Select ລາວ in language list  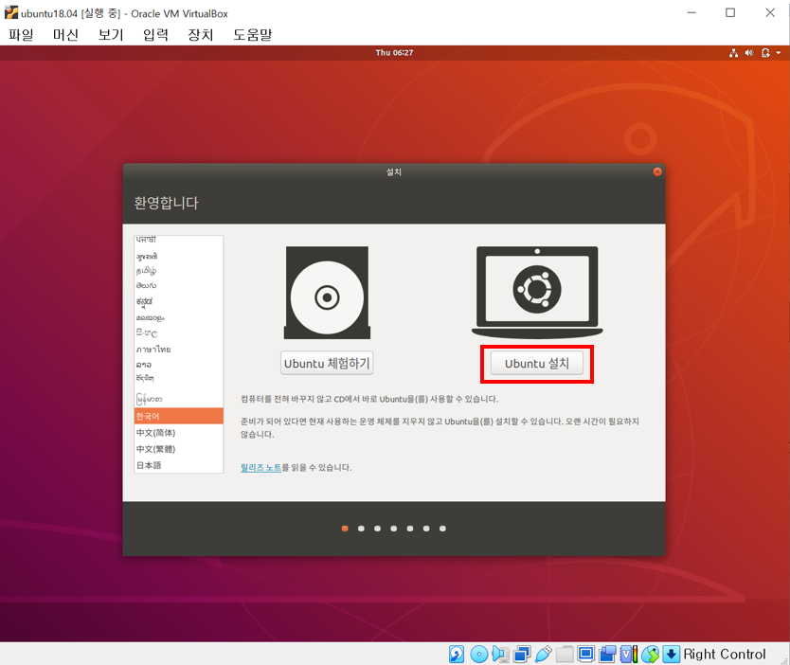click(179, 365)
